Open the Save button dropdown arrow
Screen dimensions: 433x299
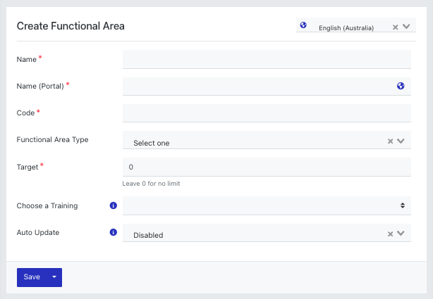54,277
